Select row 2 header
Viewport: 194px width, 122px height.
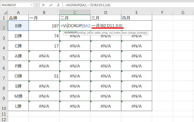point(4,26)
